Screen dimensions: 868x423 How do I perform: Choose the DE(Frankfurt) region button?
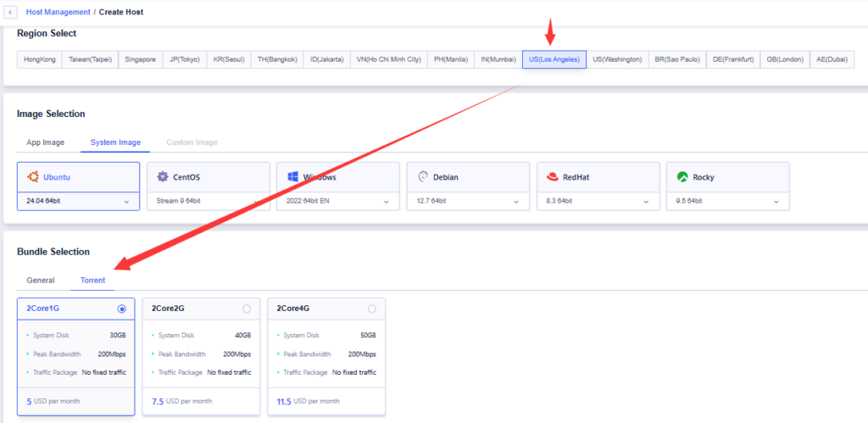click(732, 60)
